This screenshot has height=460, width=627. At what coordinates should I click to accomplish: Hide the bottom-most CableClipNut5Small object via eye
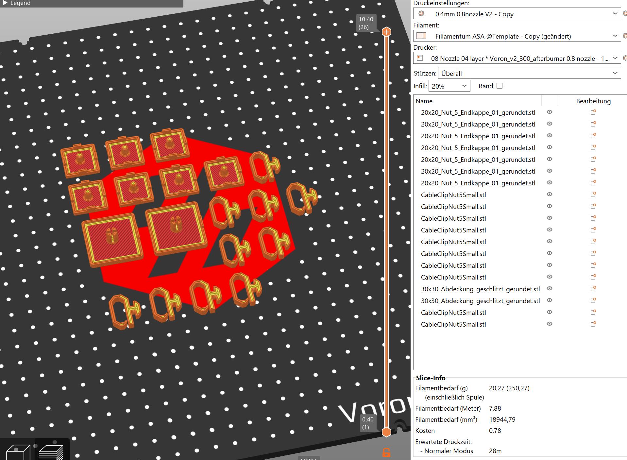coord(550,324)
